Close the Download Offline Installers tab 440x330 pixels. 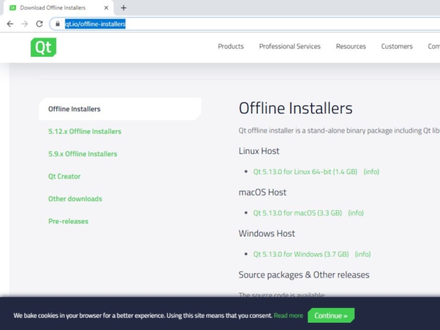click(x=106, y=8)
